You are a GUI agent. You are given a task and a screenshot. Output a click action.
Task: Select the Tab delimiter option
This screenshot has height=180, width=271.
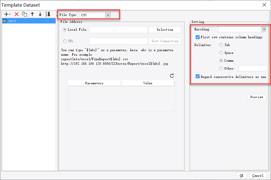click(221, 45)
